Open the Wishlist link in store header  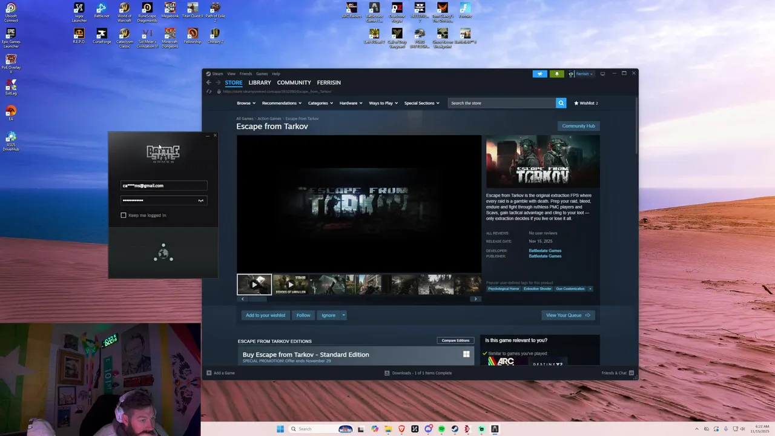coord(585,103)
